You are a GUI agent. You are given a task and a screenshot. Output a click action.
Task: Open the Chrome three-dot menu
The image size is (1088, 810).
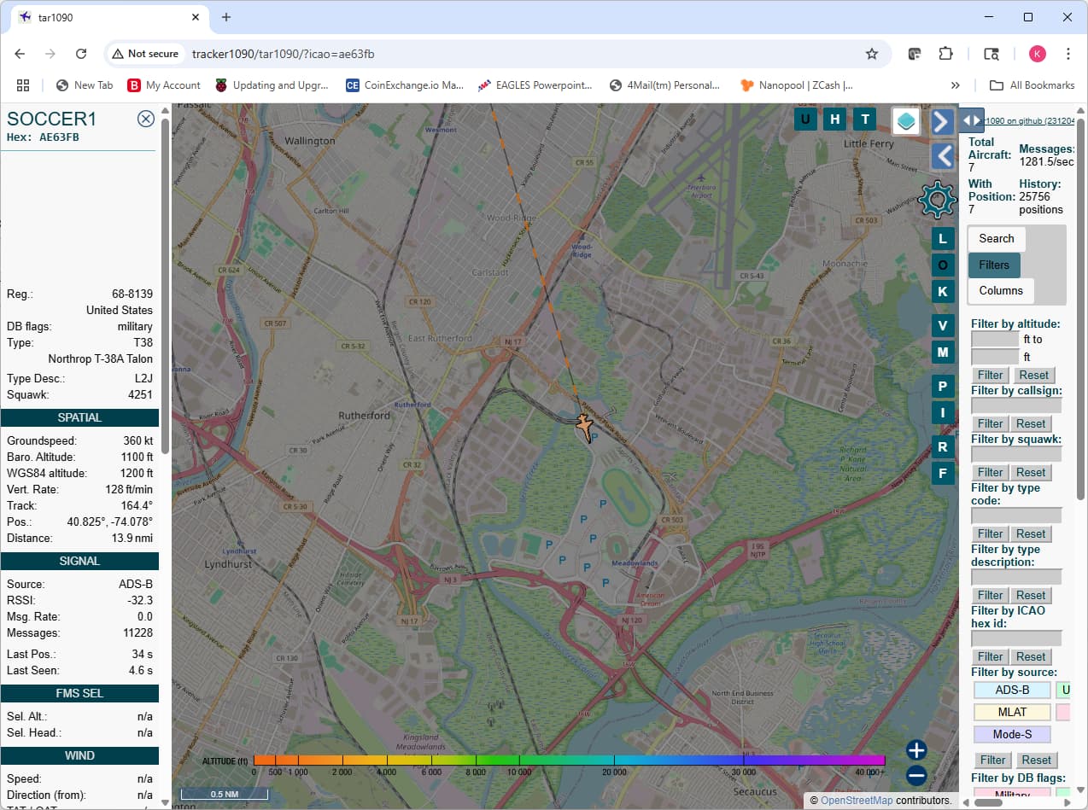1068,54
